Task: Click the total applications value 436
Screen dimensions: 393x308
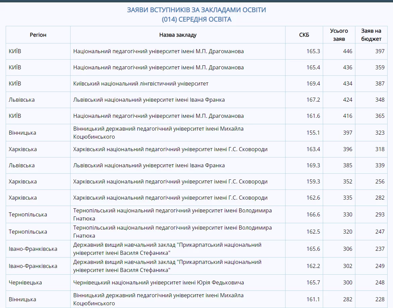Action: pyautogui.click(x=348, y=67)
